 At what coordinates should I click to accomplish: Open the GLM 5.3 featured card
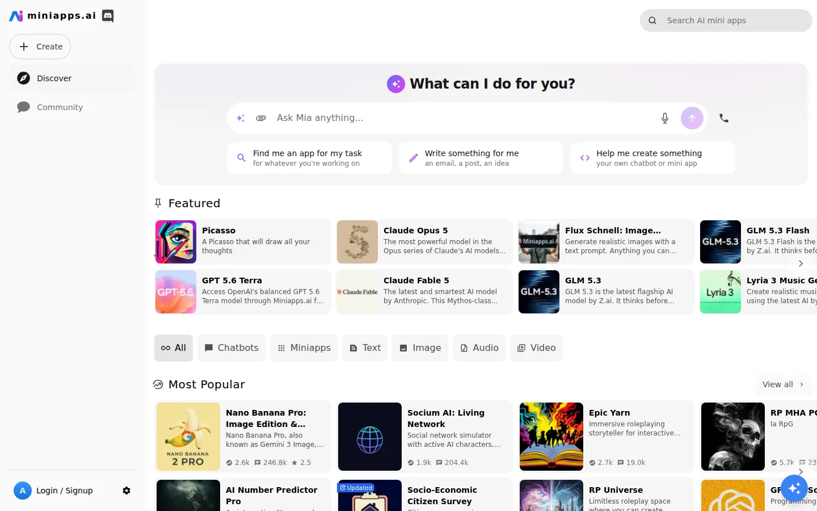tap(606, 292)
